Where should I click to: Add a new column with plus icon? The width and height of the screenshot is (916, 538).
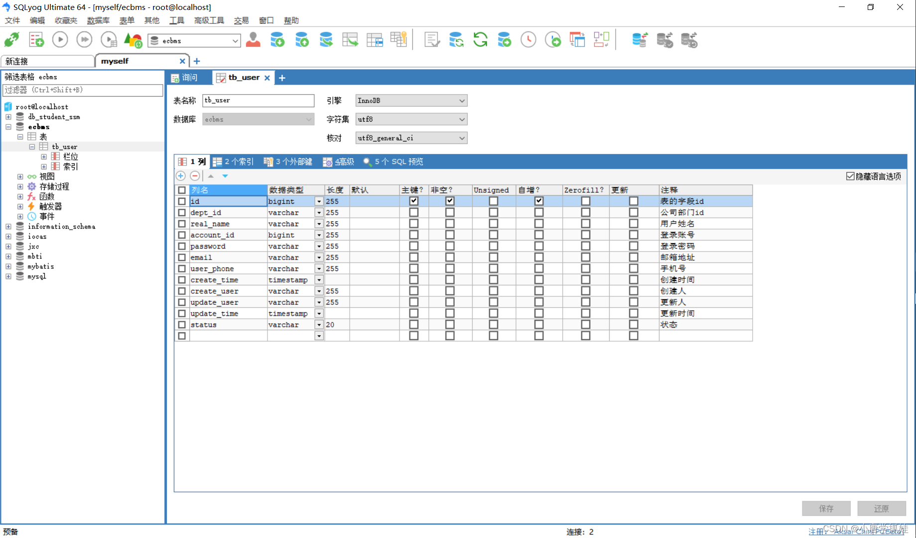coord(181,176)
